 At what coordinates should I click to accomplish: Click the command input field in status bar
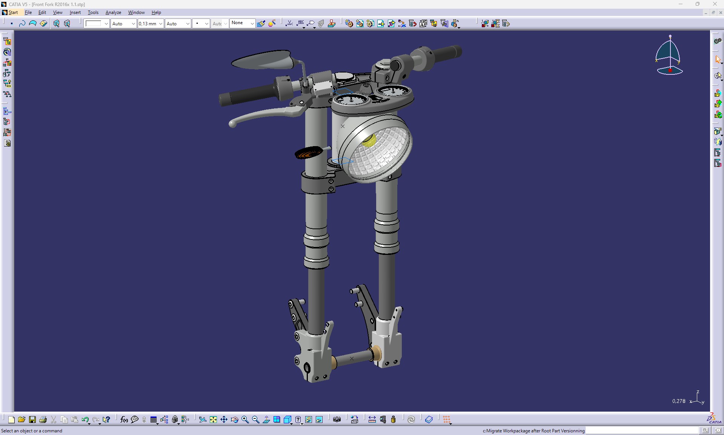point(642,430)
